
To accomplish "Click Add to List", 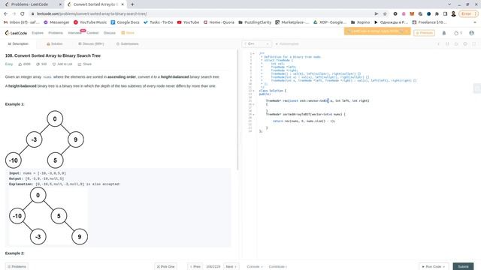I will coord(62,64).
